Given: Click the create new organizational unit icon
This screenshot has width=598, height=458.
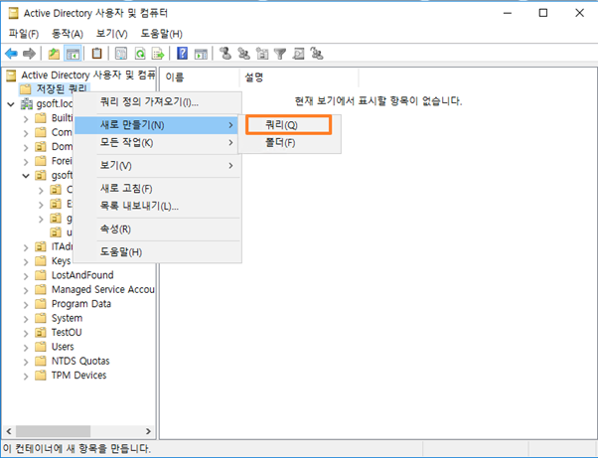Looking at the screenshot, I should (x=262, y=54).
